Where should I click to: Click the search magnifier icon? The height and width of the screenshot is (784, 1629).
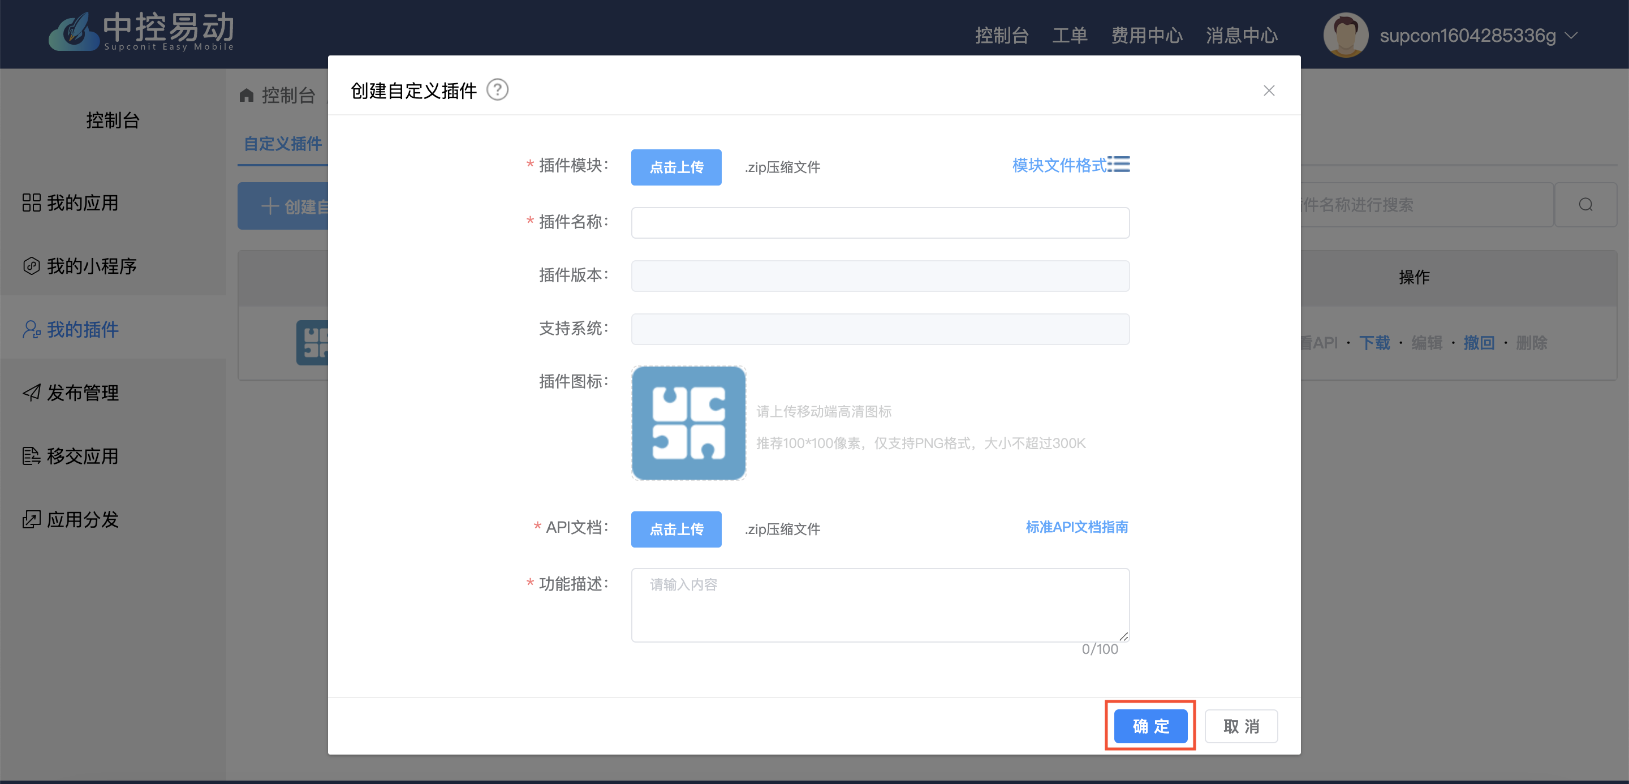point(1585,205)
